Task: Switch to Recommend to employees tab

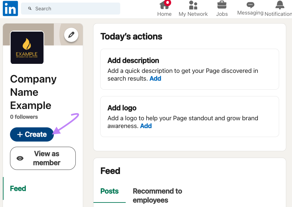Action: (x=157, y=195)
